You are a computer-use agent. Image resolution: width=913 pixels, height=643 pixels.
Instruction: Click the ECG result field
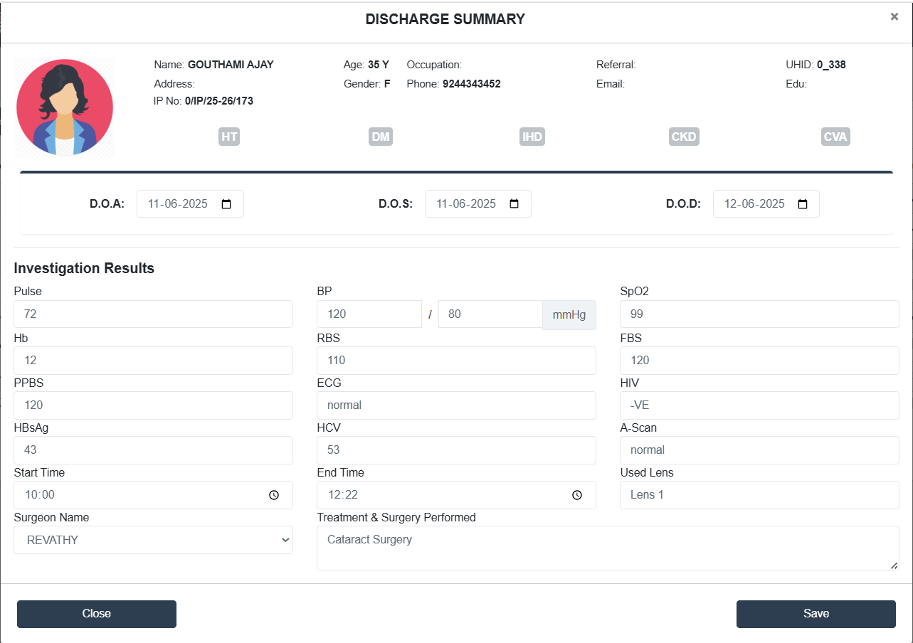pos(456,405)
